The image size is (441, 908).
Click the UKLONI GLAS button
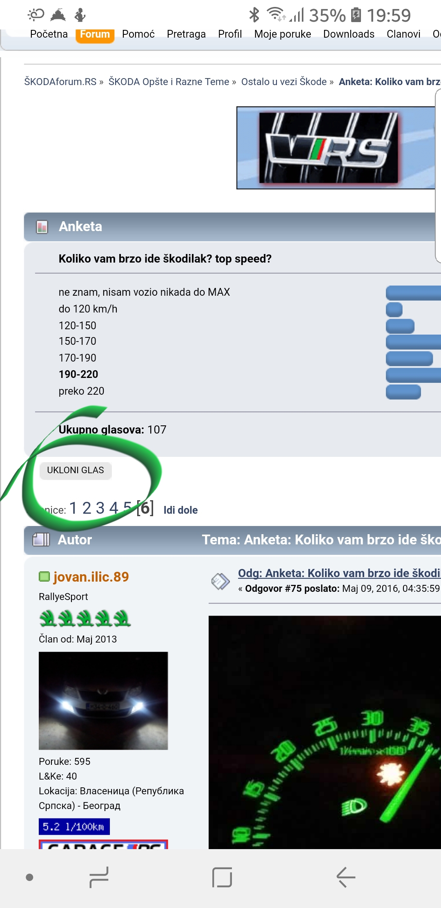tap(76, 470)
